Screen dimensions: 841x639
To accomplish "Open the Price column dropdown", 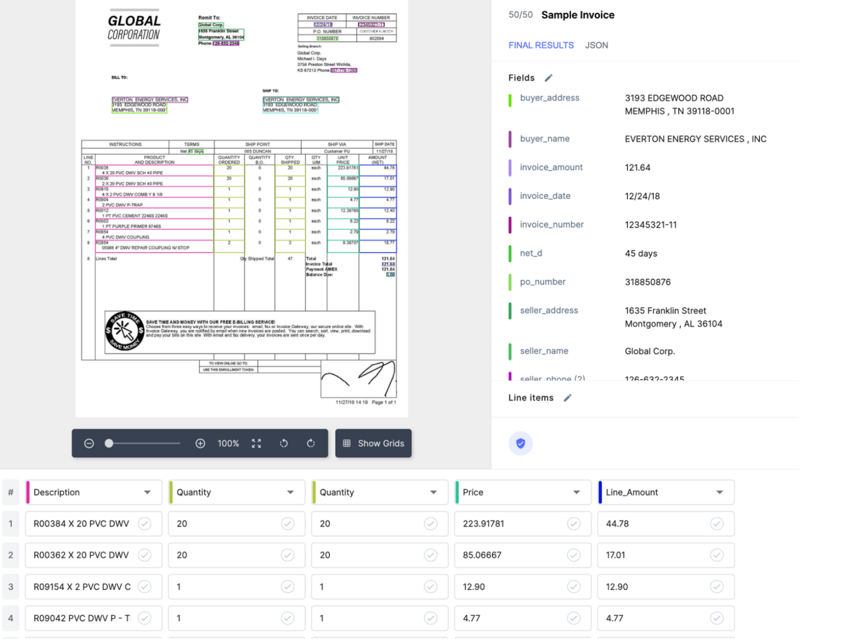I will coord(576,492).
